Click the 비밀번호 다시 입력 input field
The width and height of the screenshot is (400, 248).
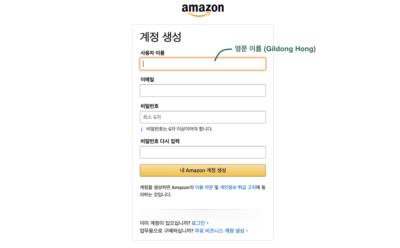202,152
